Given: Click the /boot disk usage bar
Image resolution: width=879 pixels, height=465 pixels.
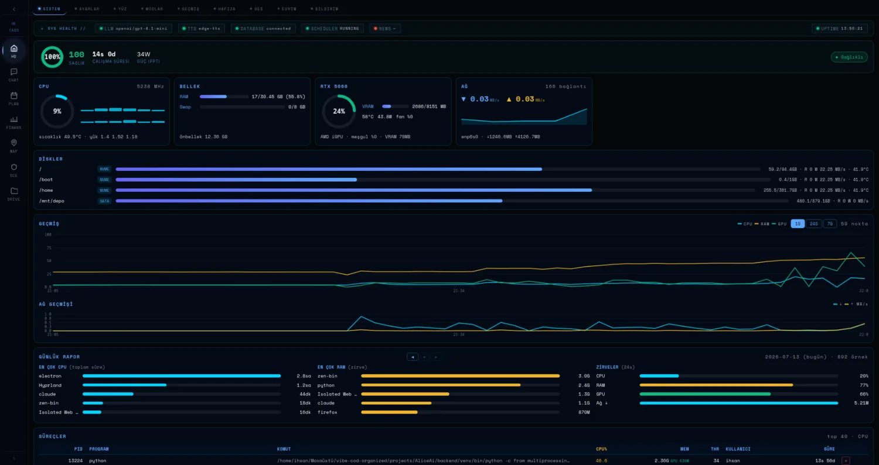Looking at the screenshot, I should [x=443, y=180].
